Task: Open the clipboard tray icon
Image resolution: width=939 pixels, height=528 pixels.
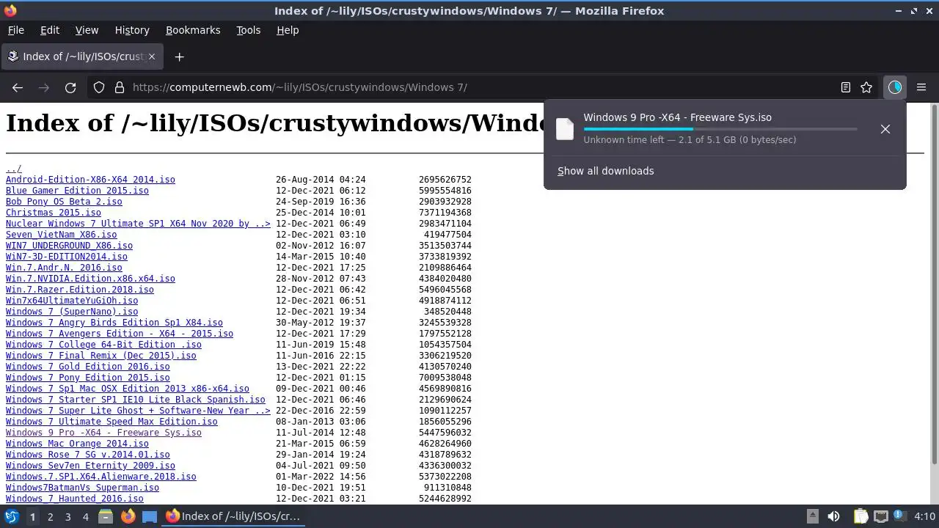Action: [861, 516]
